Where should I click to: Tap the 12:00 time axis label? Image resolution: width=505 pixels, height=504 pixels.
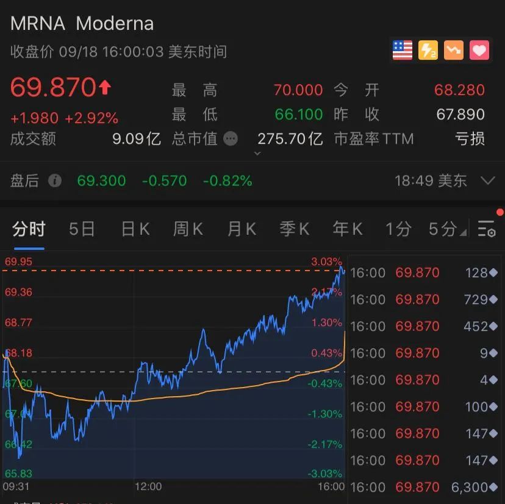pyautogui.click(x=148, y=486)
